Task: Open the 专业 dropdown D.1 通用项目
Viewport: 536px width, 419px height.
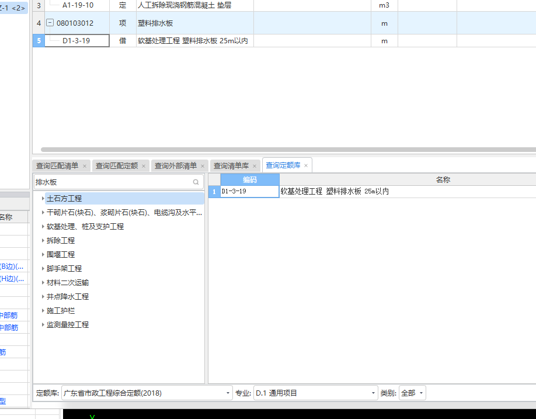Action: point(316,393)
